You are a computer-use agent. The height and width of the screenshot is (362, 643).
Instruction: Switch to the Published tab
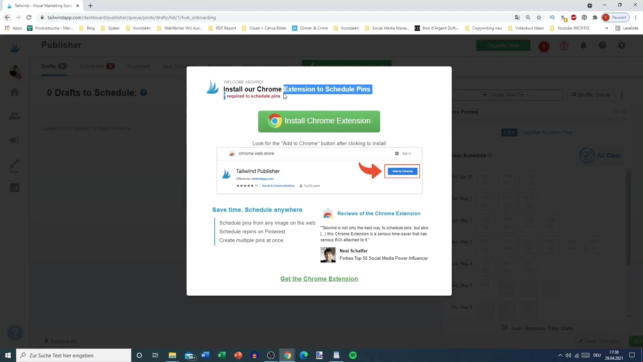pyautogui.click(x=139, y=66)
